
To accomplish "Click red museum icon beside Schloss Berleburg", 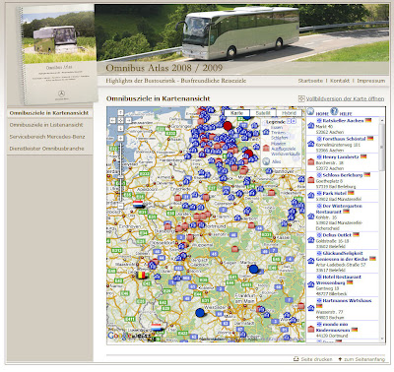I will coord(311,180).
